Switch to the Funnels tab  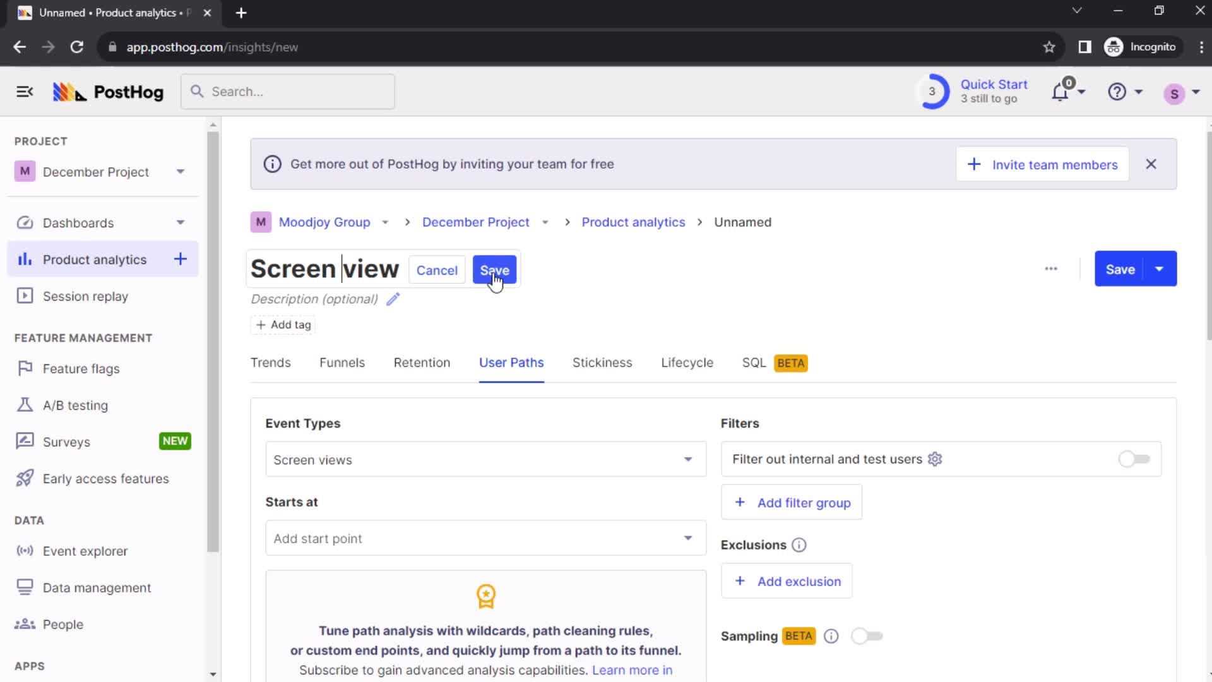click(x=342, y=363)
